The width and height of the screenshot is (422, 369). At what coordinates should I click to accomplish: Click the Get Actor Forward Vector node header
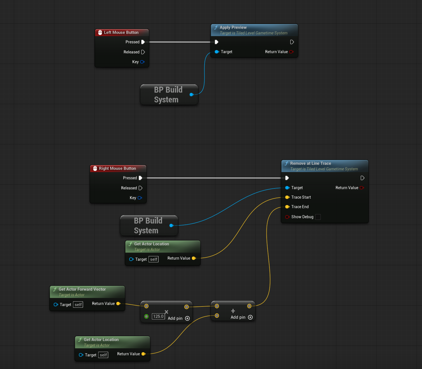82,289
